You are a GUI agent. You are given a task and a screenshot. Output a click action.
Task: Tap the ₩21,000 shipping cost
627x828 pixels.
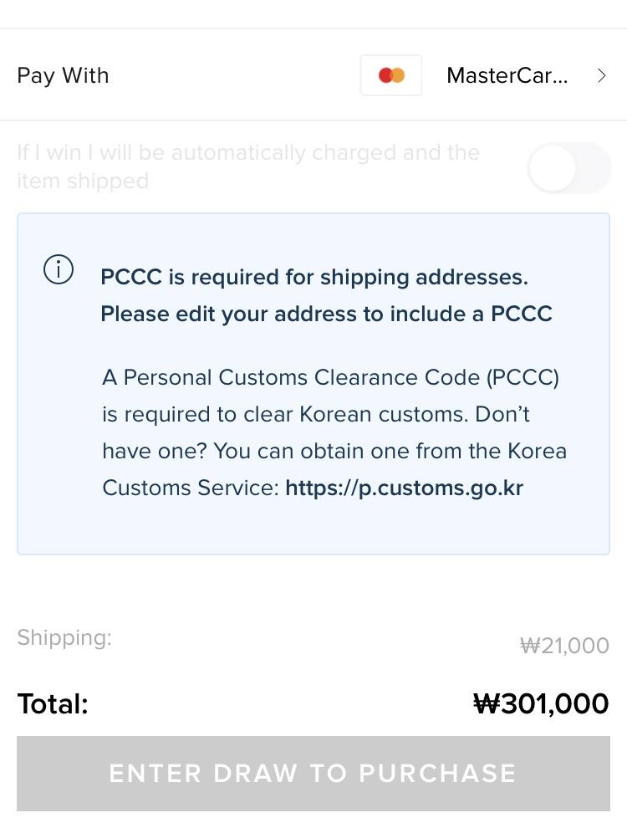[x=564, y=646]
